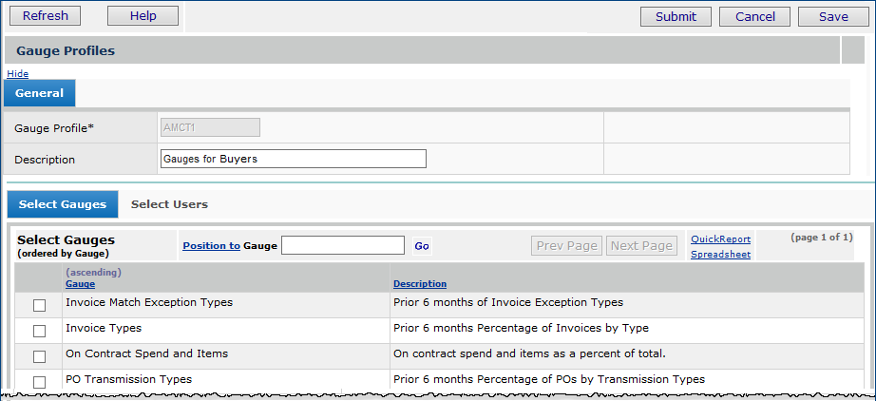Click into the Description text field
The height and width of the screenshot is (401, 876).
point(294,159)
